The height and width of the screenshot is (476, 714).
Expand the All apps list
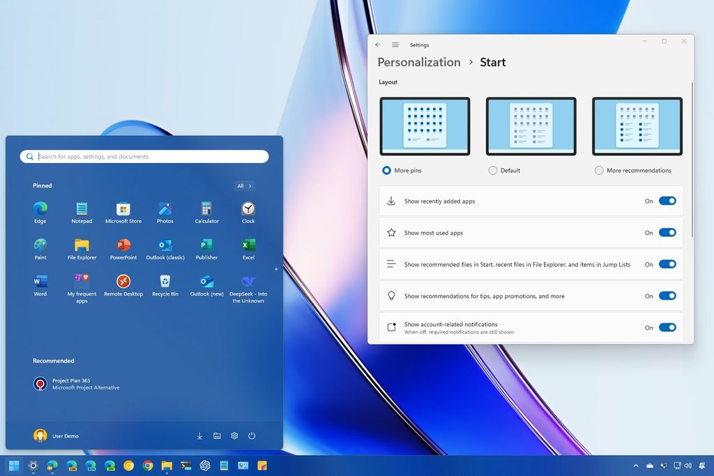tap(243, 185)
